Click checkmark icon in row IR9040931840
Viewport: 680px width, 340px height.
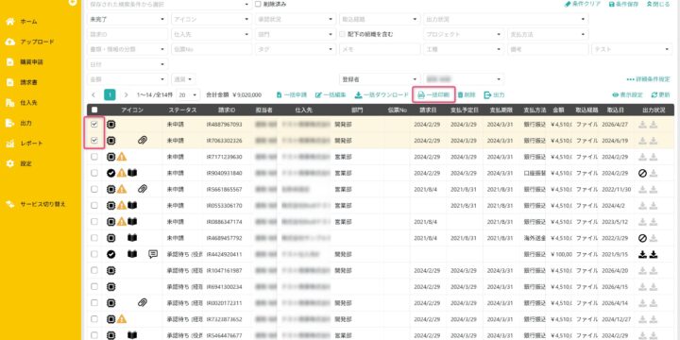(x=111, y=173)
